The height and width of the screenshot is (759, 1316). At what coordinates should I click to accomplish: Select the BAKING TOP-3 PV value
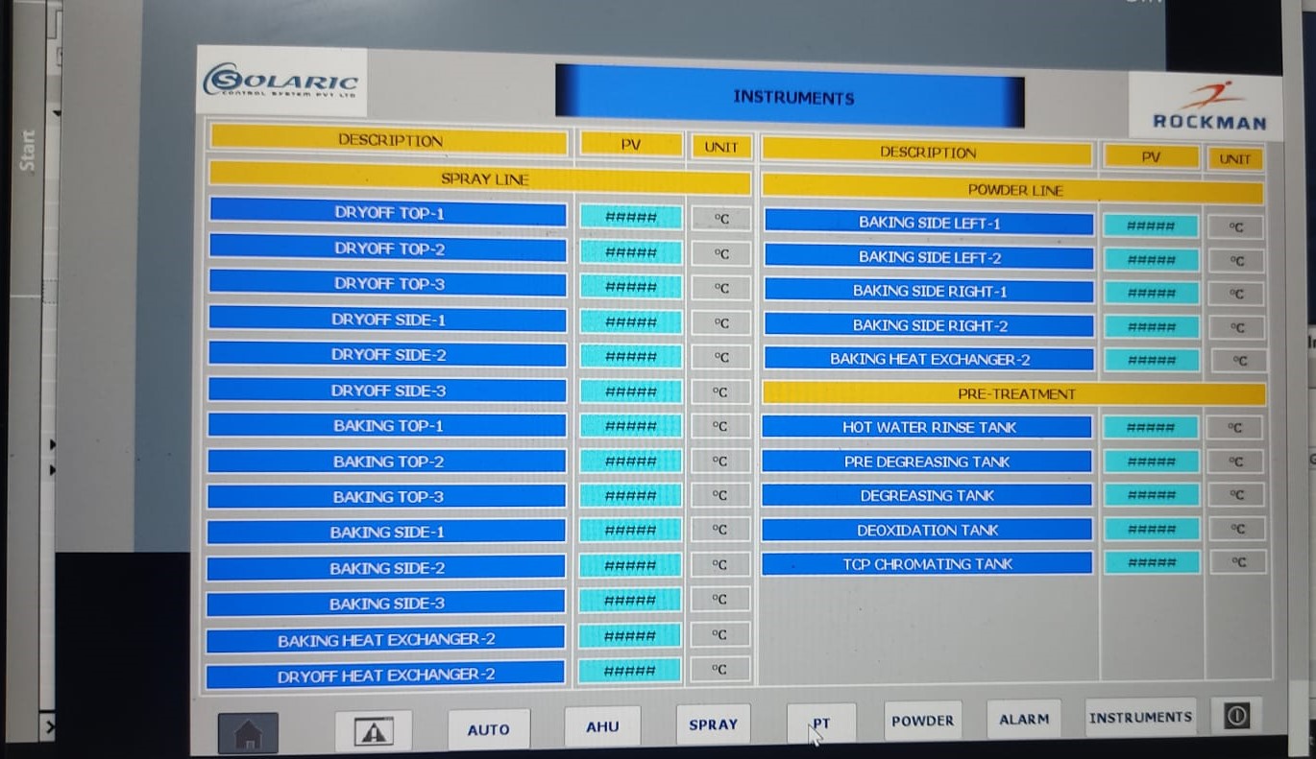(631, 495)
